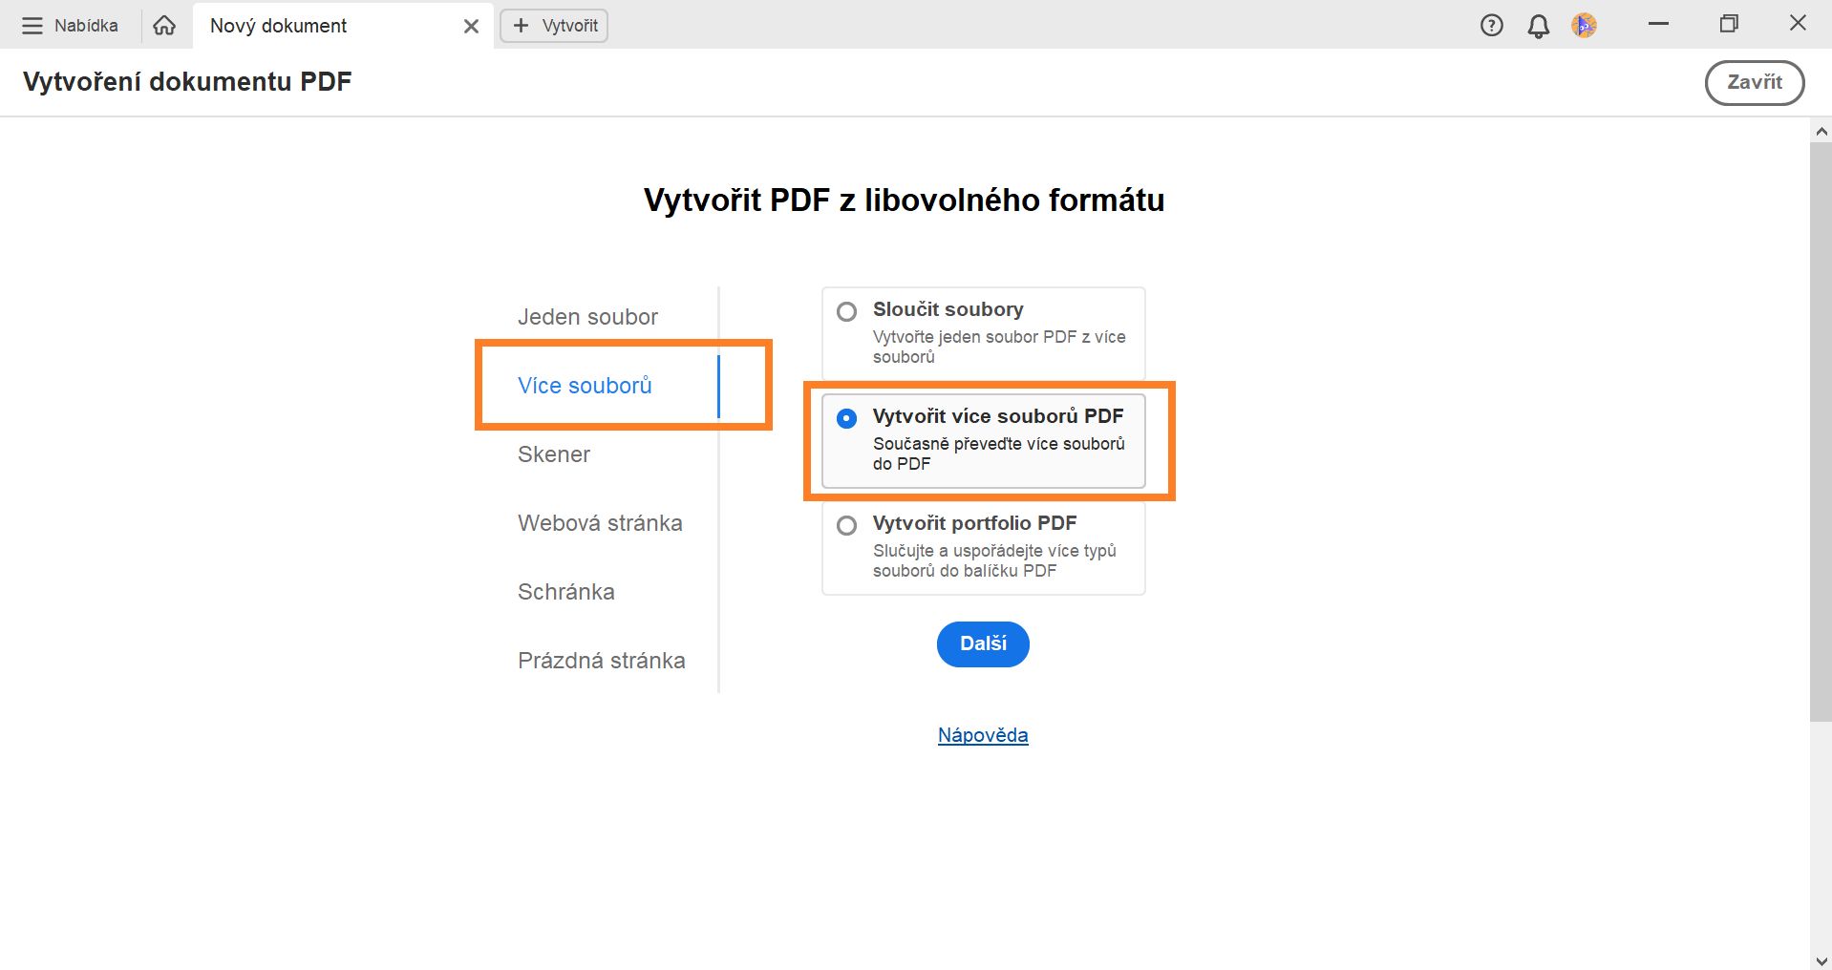
Task: Switch to the Schránka option
Action: click(x=565, y=591)
